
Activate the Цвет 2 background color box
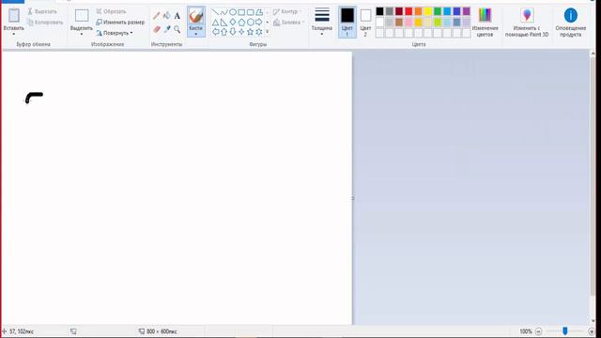[x=365, y=22]
